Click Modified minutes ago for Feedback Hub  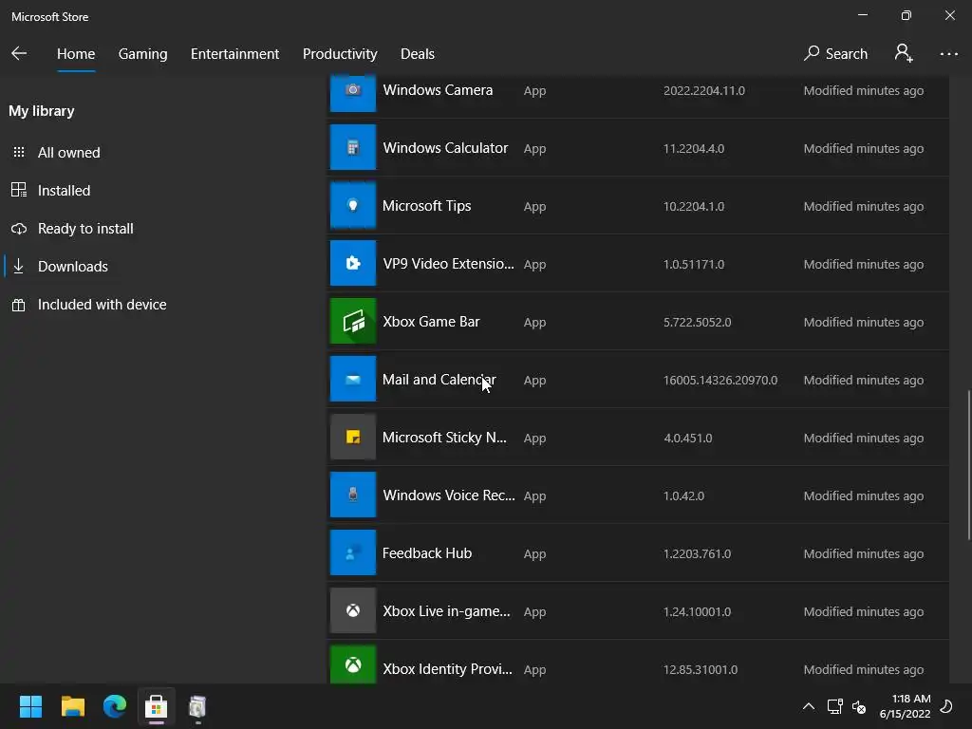tap(864, 553)
